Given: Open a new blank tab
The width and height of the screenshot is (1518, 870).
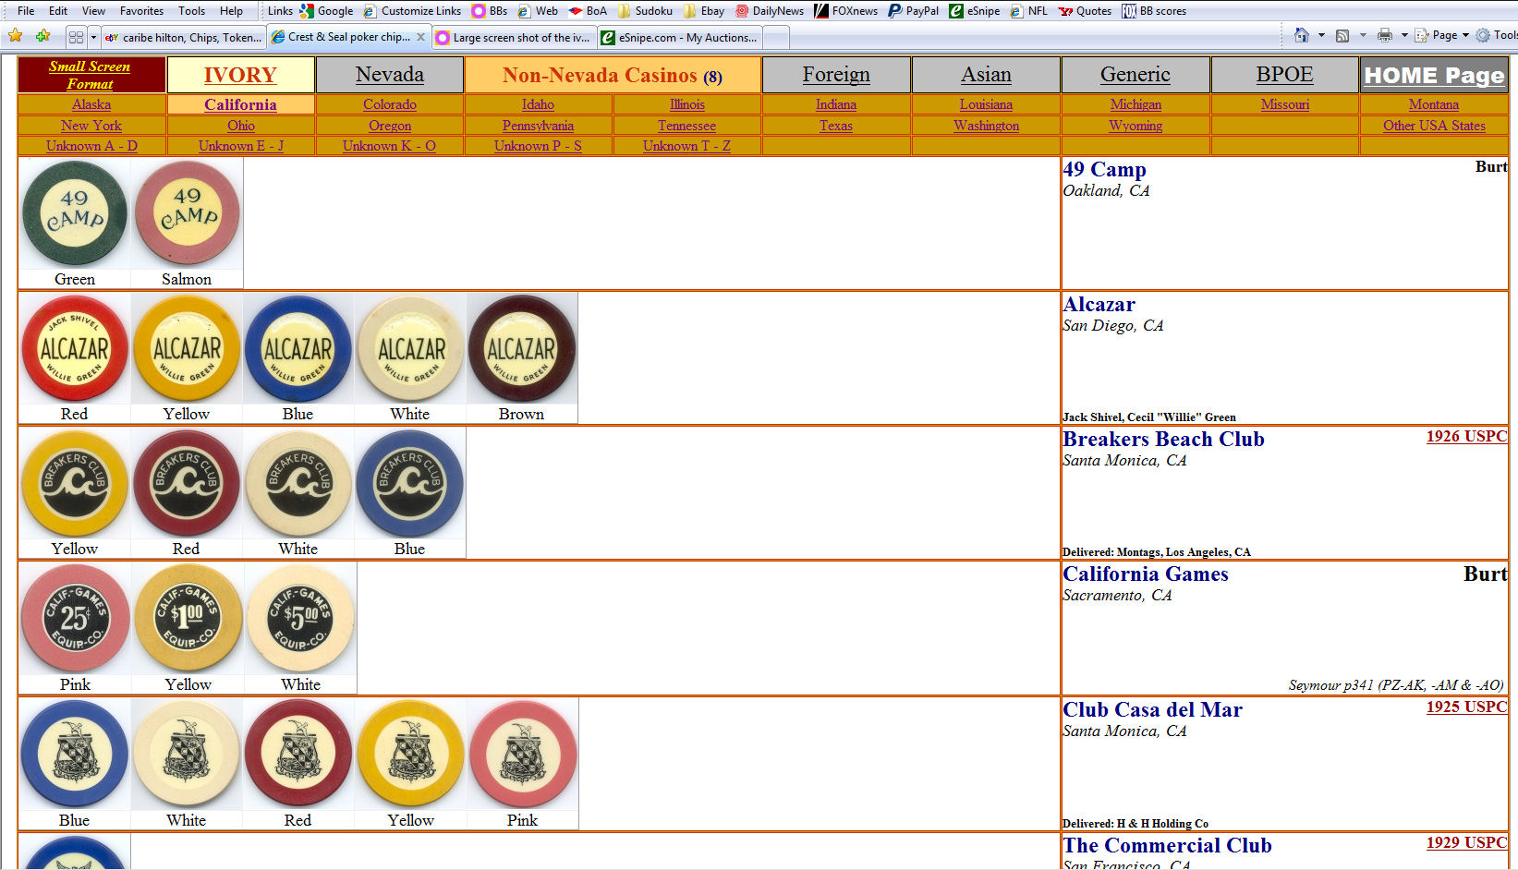Looking at the screenshot, I should click(776, 38).
